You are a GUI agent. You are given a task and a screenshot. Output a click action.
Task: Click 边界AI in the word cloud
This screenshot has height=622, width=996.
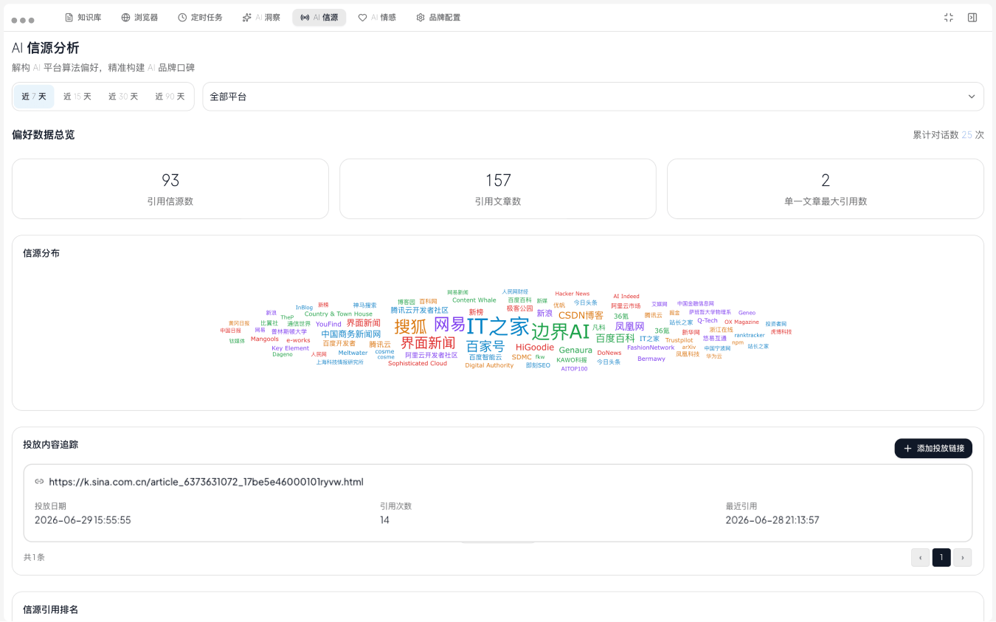pyautogui.click(x=561, y=331)
